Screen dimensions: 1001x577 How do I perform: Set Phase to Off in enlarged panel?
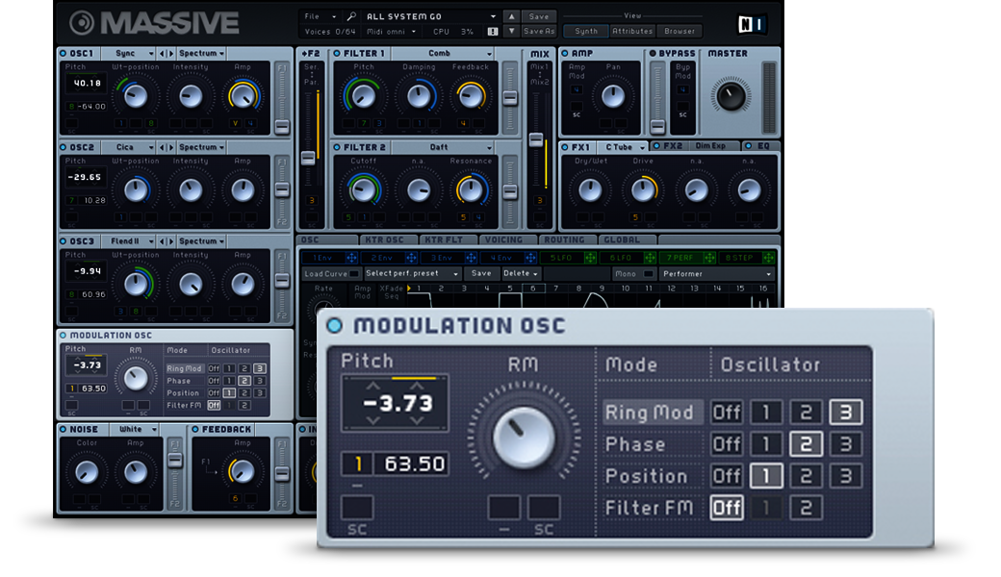click(x=727, y=444)
